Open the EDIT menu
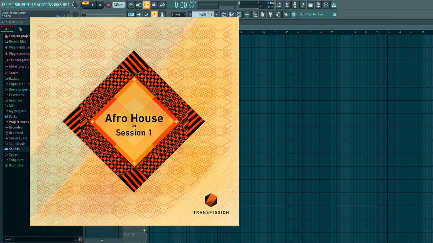 pos(11,5)
